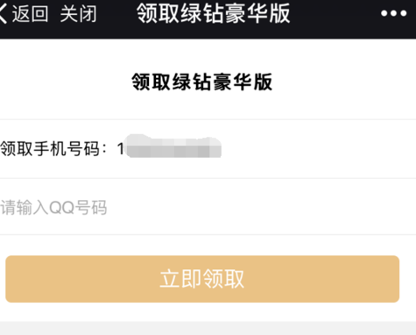This screenshot has width=416, height=335.
Task: Go back using the top-left arrow
Action: [x=3, y=13]
